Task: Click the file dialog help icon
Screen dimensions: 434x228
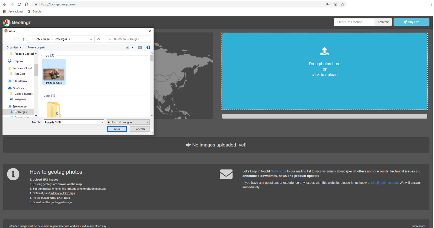Action: pos(148,47)
